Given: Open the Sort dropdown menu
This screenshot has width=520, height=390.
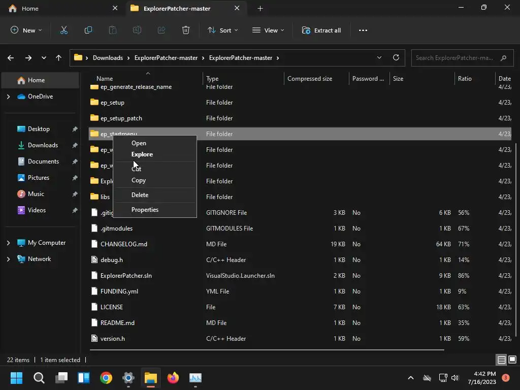Looking at the screenshot, I should pos(222,30).
